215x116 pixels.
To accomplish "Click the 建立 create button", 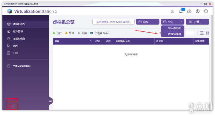I will pyautogui.click(x=148, y=22).
